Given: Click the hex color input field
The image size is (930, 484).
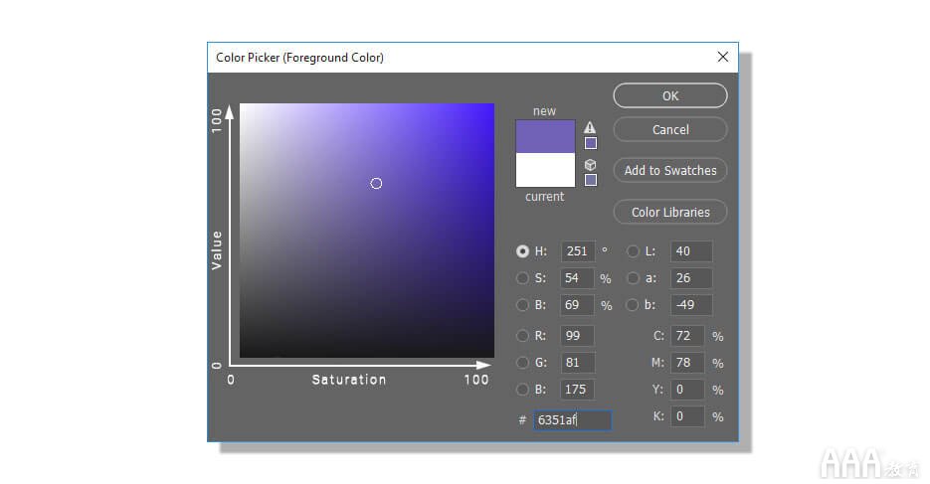Looking at the screenshot, I should point(572,420).
